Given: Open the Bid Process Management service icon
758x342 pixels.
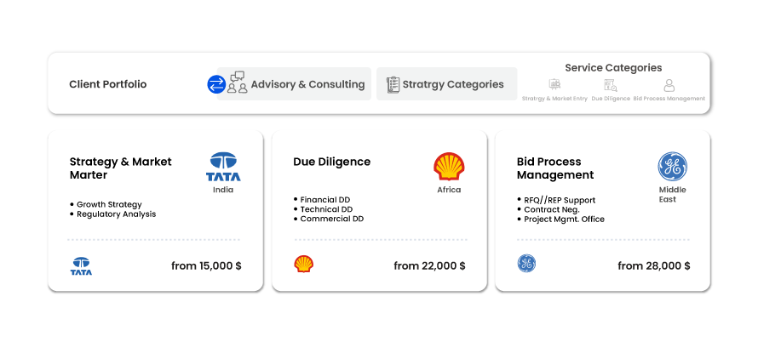Looking at the screenshot, I should pos(669,85).
